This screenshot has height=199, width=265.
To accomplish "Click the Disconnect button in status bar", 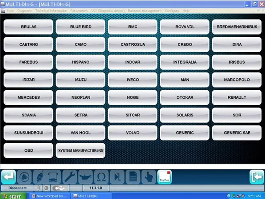I will click(x=17, y=188).
